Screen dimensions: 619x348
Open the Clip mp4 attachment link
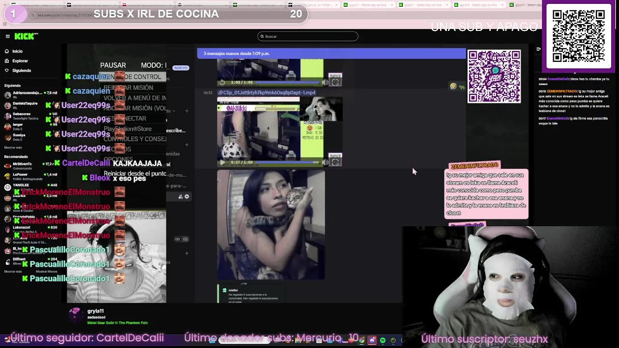coord(267,92)
